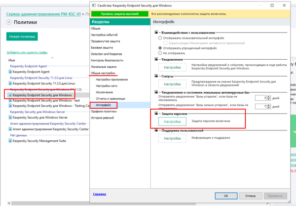Click the lock icon beside Взаимодействие с пользователем

coord(156,32)
